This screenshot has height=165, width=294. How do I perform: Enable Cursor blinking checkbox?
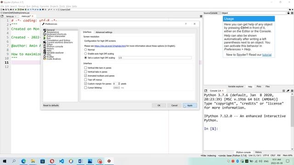(x=85, y=88)
